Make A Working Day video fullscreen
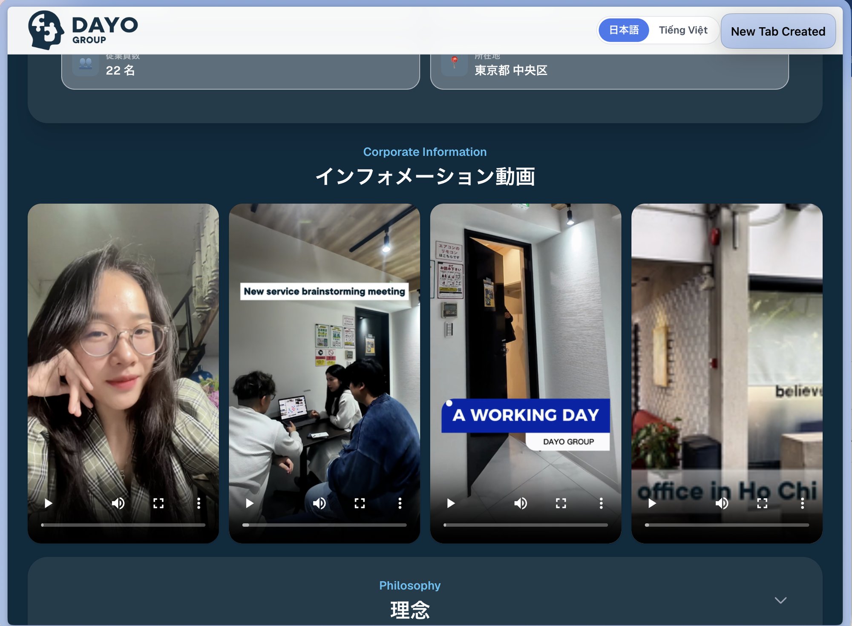 click(x=561, y=503)
